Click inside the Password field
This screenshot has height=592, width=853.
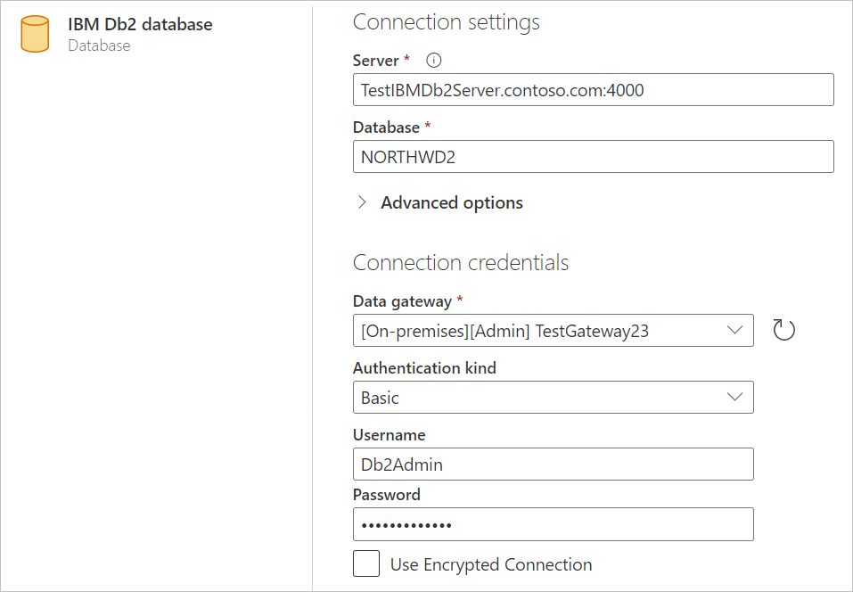coord(553,524)
